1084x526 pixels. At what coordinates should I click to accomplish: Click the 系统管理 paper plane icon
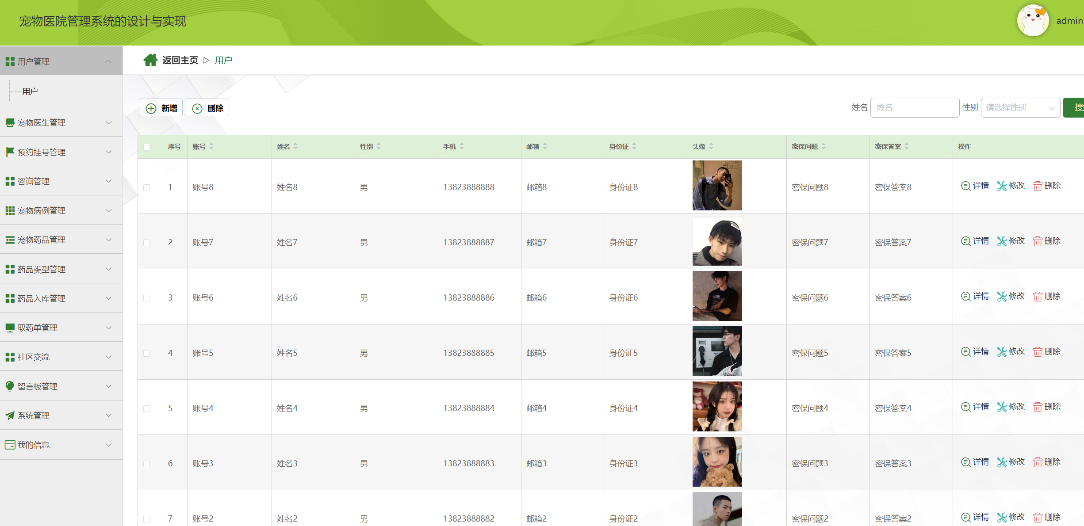tap(10, 415)
